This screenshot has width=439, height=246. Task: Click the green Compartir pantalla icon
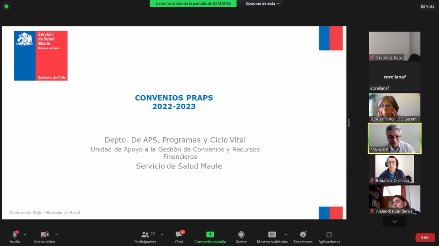click(210, 234)
